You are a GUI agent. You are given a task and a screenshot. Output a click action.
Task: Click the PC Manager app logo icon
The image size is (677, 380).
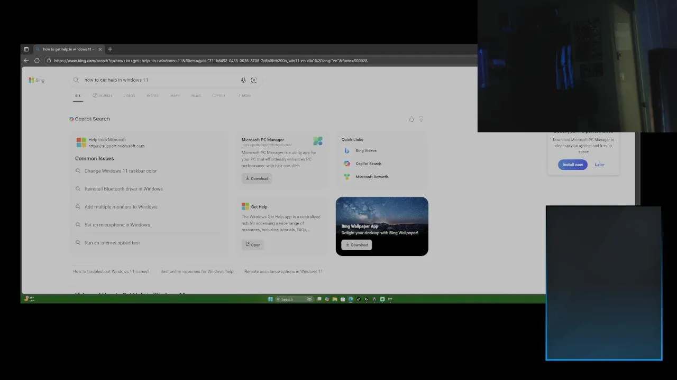[317, 141]
